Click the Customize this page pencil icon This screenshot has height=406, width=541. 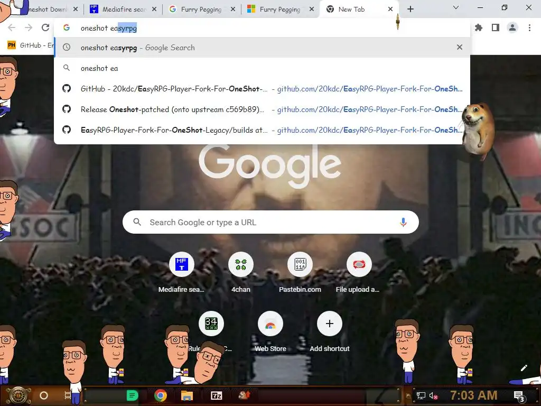tap(524, 368)
